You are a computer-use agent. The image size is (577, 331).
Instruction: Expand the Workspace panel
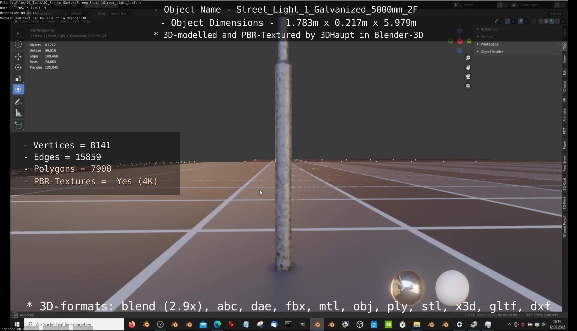tap(489, 44)
